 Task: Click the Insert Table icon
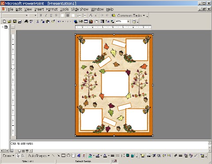(86, 22)
